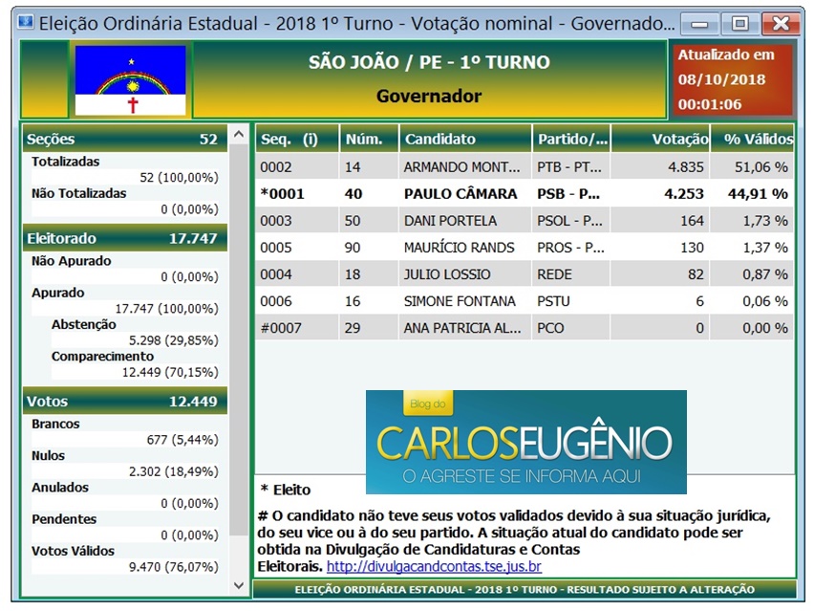814x611 pixels.
Task: Select the JULIO LOSSIO candidate row
Action: (525, 274)
